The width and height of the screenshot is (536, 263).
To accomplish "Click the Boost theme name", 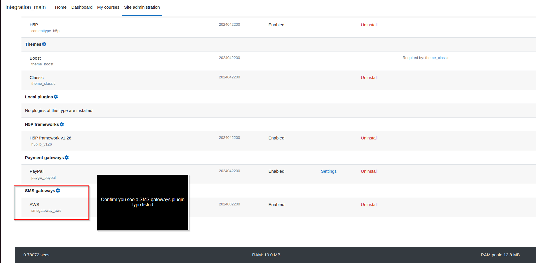I will [x=35, y=58].
